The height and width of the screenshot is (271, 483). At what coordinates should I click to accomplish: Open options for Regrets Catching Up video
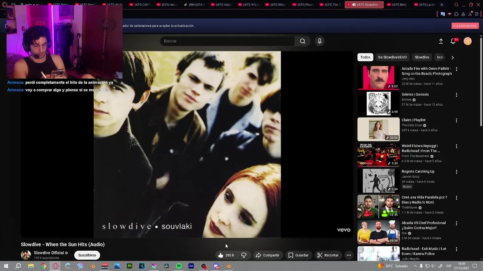[x=456, y=172]
